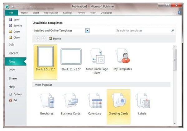The height and width of the screenshot is (131, 187).
Task: Click in Search for templates field
Action: click(x=146, y=31)
